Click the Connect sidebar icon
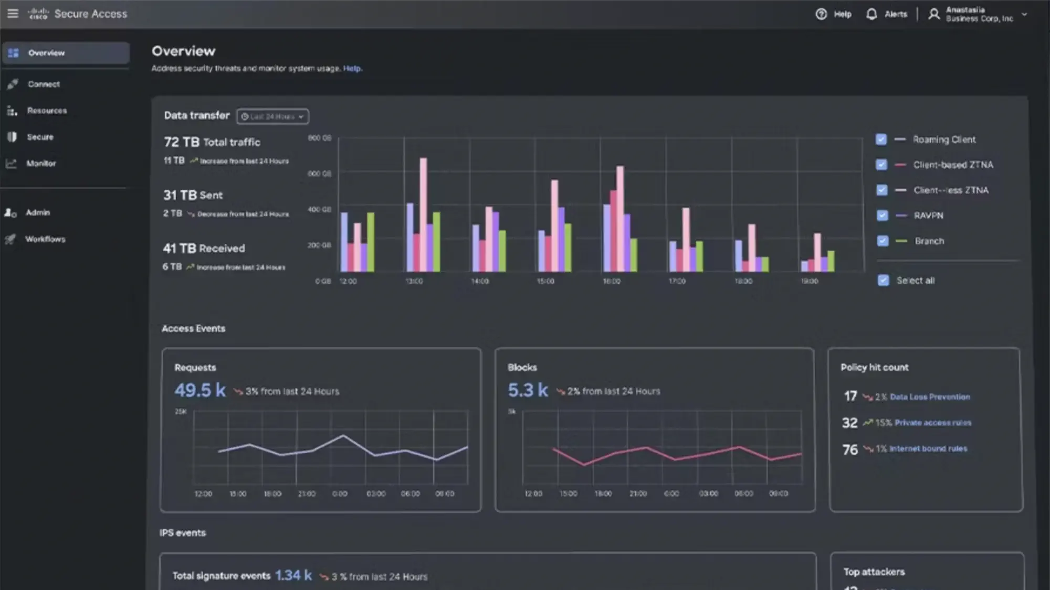 coord(13,84)
